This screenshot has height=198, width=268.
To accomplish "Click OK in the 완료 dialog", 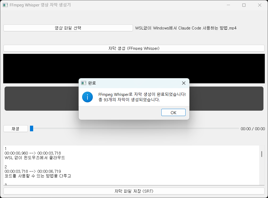I will click(x=173, y=113).
